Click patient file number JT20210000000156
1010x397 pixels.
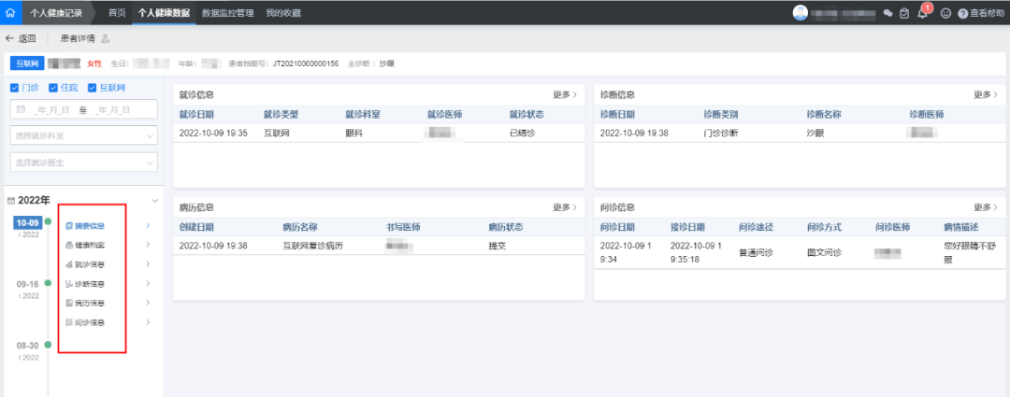[x=305, y=64]
